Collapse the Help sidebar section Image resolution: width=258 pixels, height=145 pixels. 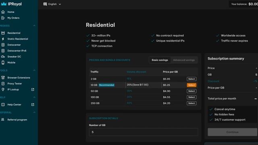(x=34, y=97)
